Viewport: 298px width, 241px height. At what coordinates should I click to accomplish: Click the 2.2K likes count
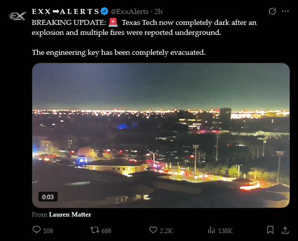[166, 231]
